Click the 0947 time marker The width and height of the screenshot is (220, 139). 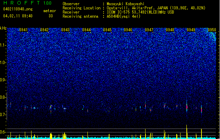[x=149, y=30]
